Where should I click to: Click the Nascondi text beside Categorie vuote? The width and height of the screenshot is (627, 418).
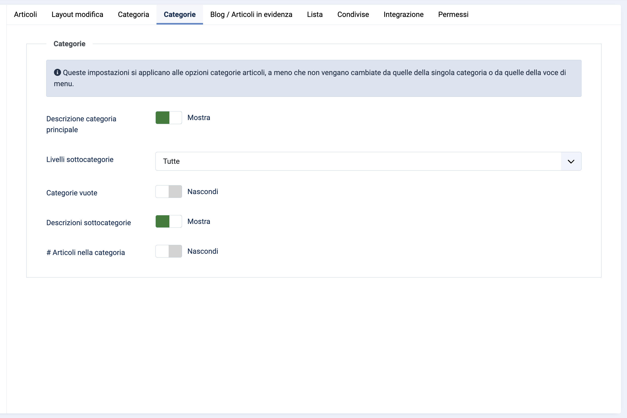point(203,192)
